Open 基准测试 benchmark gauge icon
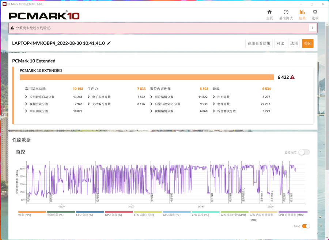The image size is (329, 240). point(286,12)
